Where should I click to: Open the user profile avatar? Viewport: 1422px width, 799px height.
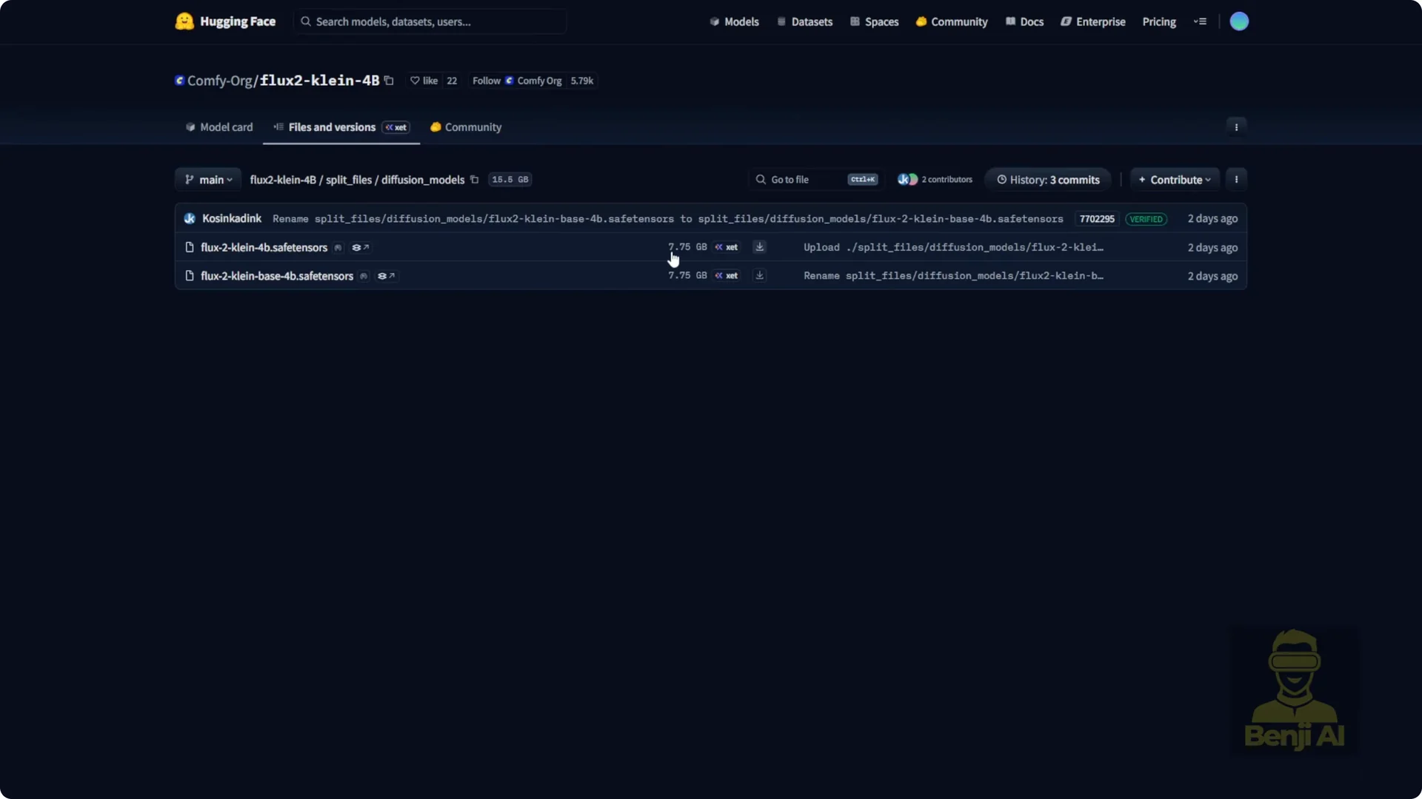click(1239, 21)
